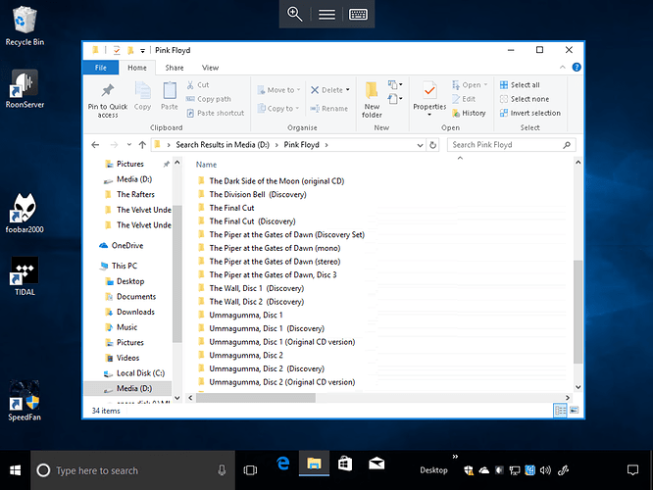This screenshot has height=490, width=653.
Task: Expand the Properties dropdown arrow
Action: click(x=429, y=115)
